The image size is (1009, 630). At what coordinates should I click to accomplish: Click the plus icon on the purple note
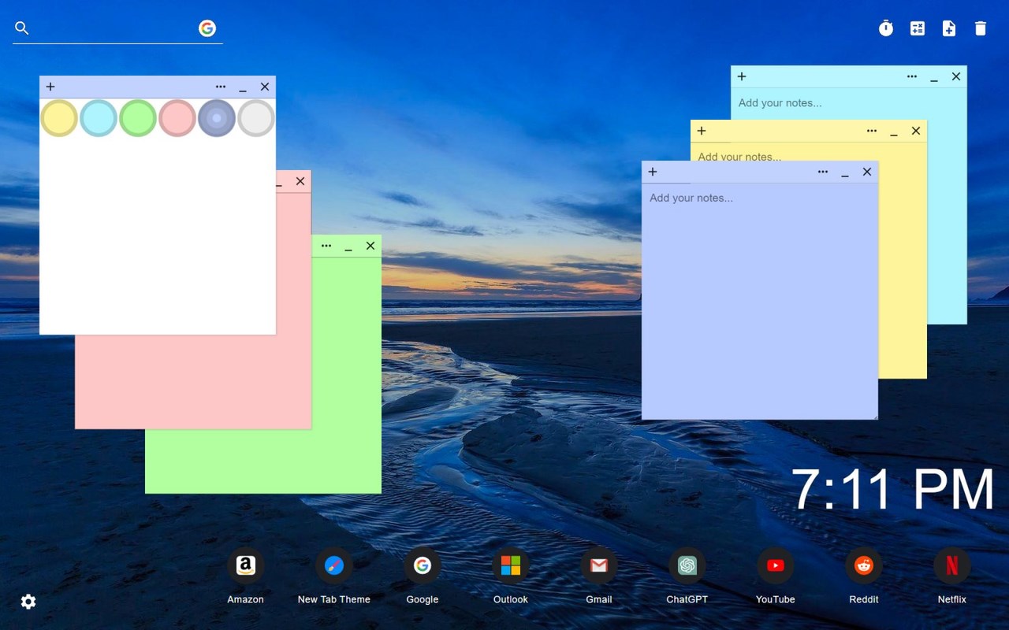(x=653, y=172)
